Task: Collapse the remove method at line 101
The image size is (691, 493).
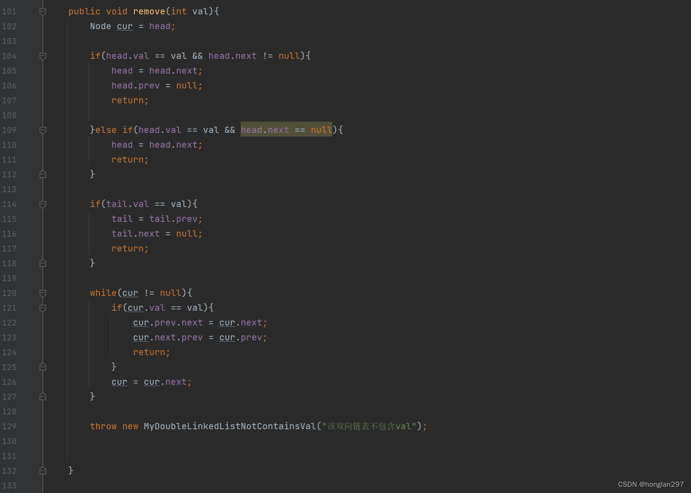Action: tap(43, 12)
